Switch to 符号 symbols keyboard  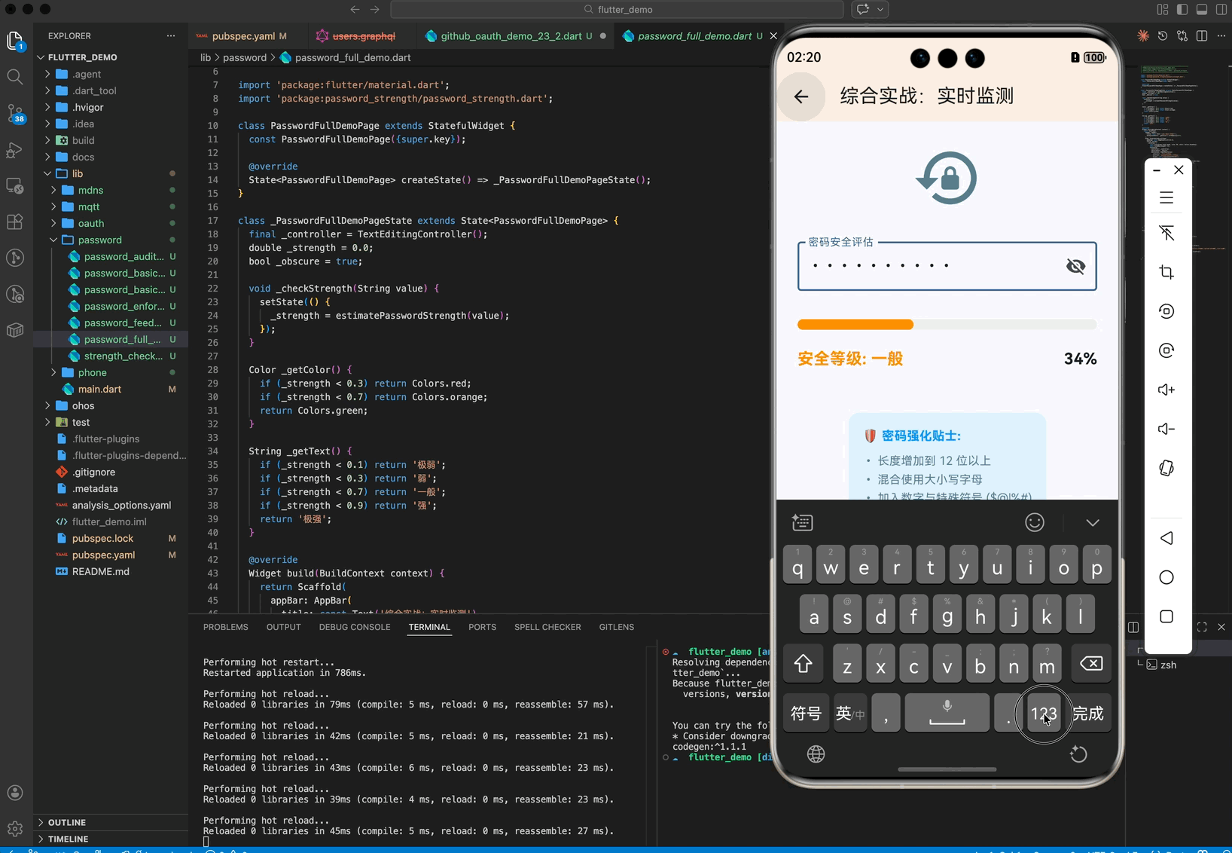click(806, 713)
